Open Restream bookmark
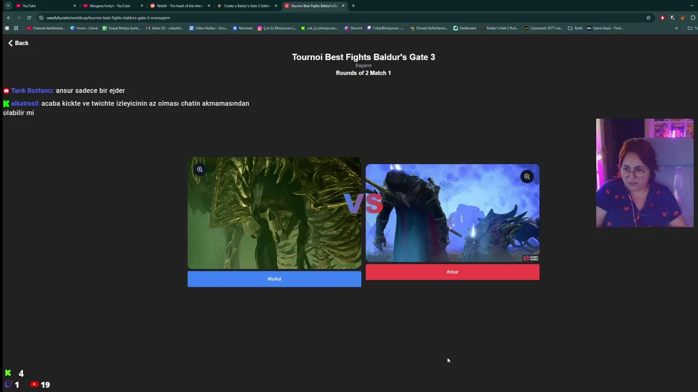Screen dimensions: 698x392 [x=243, y=28]
